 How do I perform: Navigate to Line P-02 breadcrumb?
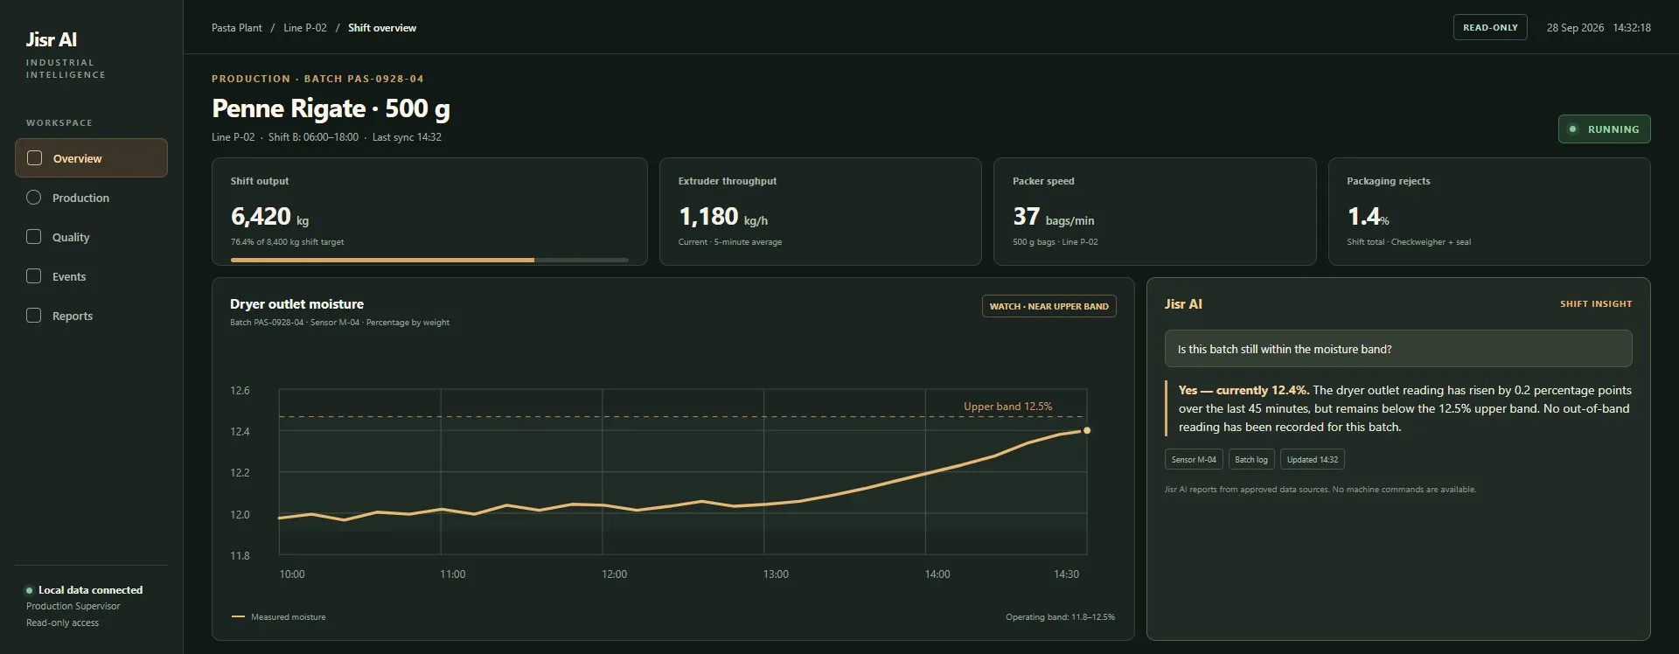305,28
